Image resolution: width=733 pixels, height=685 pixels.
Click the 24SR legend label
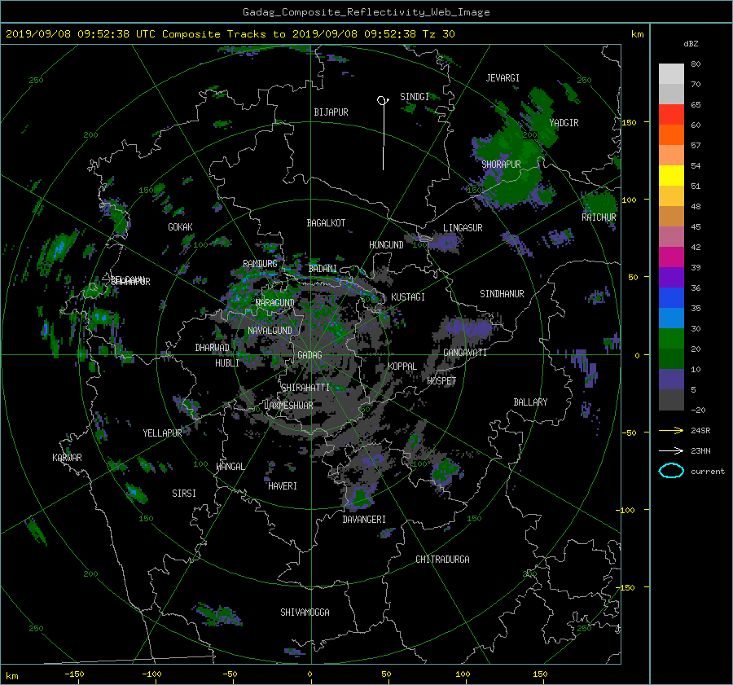click(x=700, y=431)
